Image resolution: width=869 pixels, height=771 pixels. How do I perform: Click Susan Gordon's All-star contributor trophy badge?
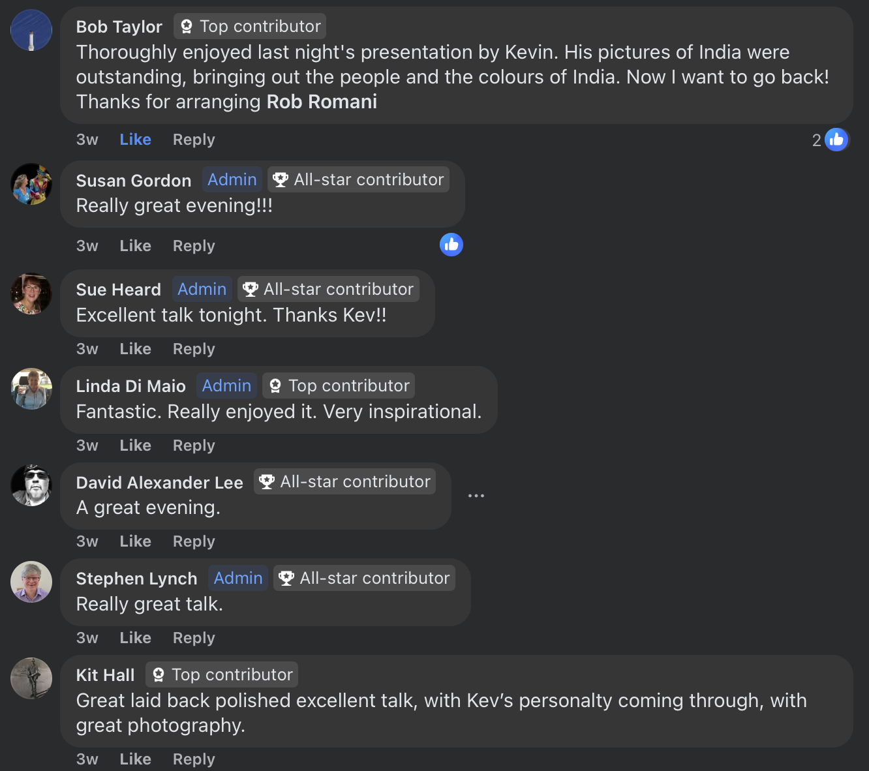point(359,179)
